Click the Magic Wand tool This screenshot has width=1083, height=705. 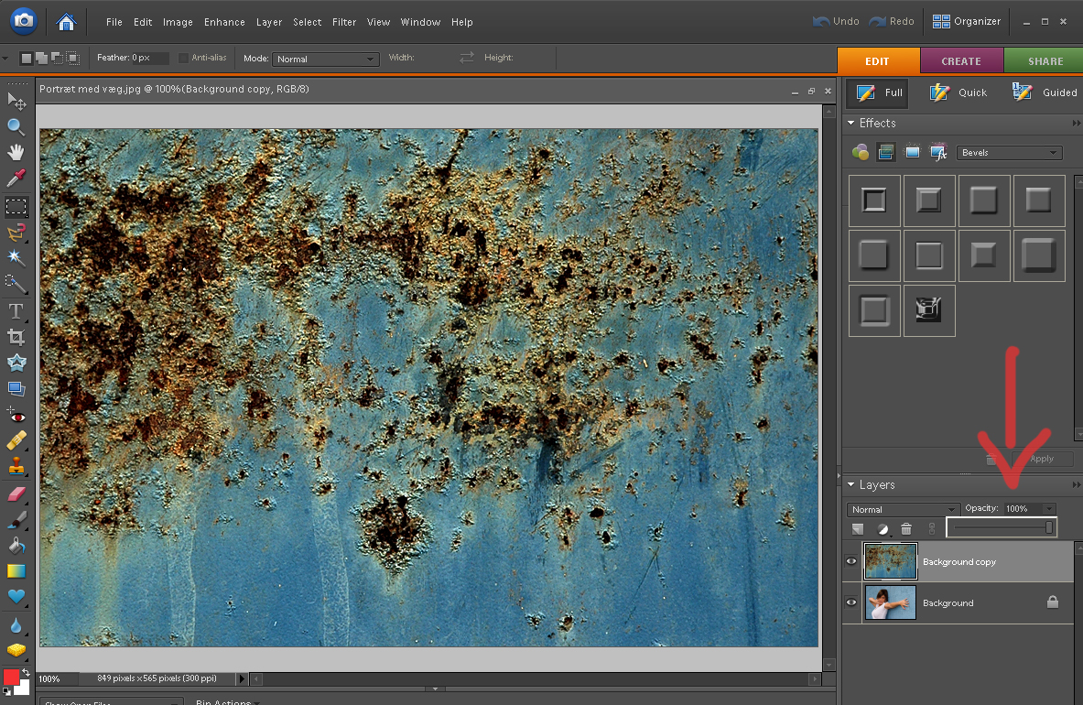coord(16,258)
